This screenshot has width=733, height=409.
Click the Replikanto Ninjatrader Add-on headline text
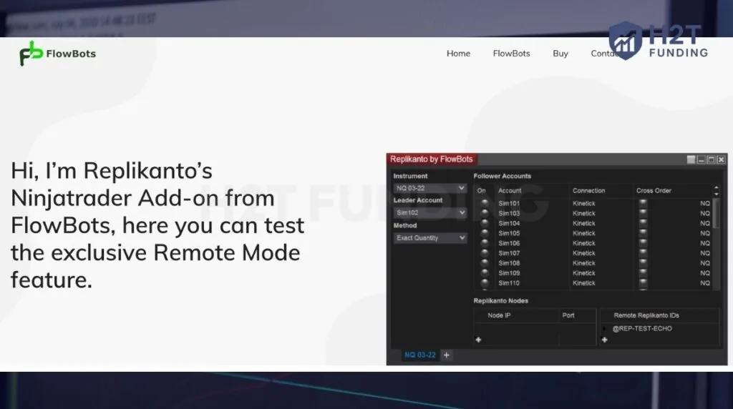coord(157,225)
